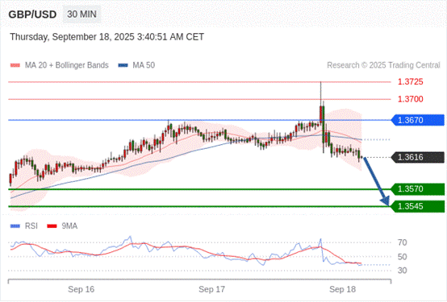Click the 1.3725 resistance level label
Image resolution: width=447 pixels, height=302 pixels.
(410, 82)
